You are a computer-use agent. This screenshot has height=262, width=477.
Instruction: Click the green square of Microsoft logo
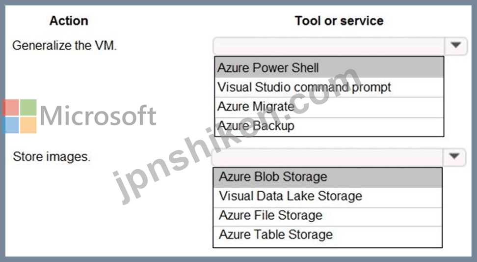[28, 107]
